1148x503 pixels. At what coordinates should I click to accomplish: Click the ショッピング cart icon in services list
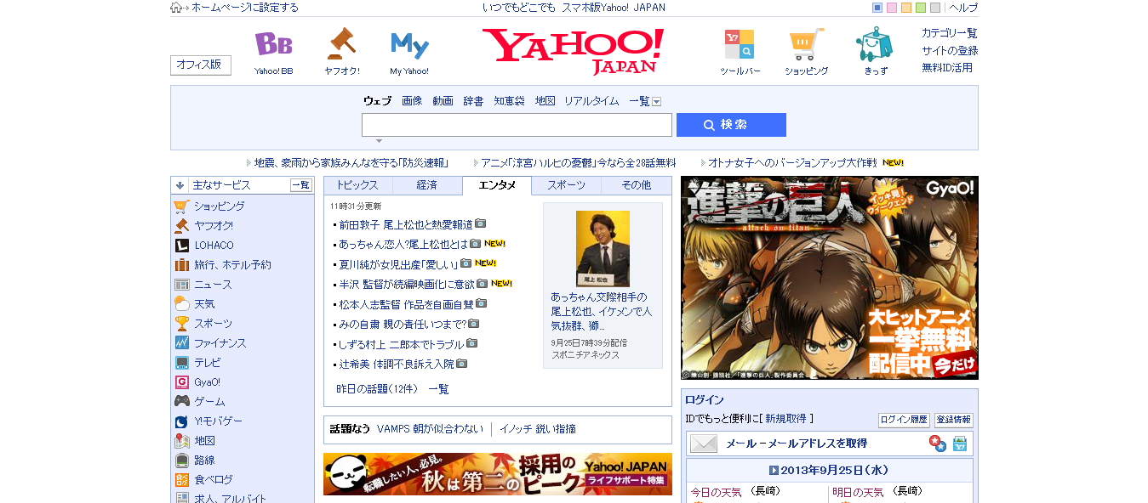181,206
